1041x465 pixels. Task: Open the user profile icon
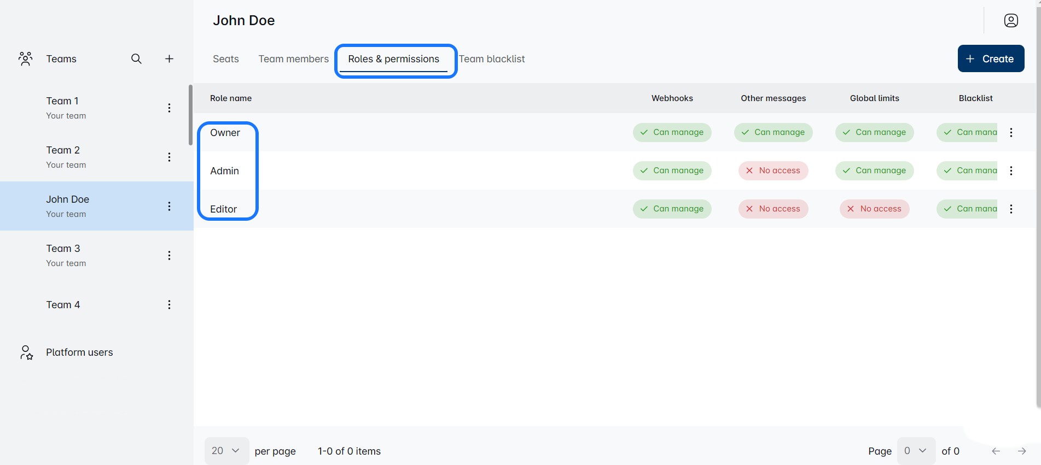(1011, 21)
